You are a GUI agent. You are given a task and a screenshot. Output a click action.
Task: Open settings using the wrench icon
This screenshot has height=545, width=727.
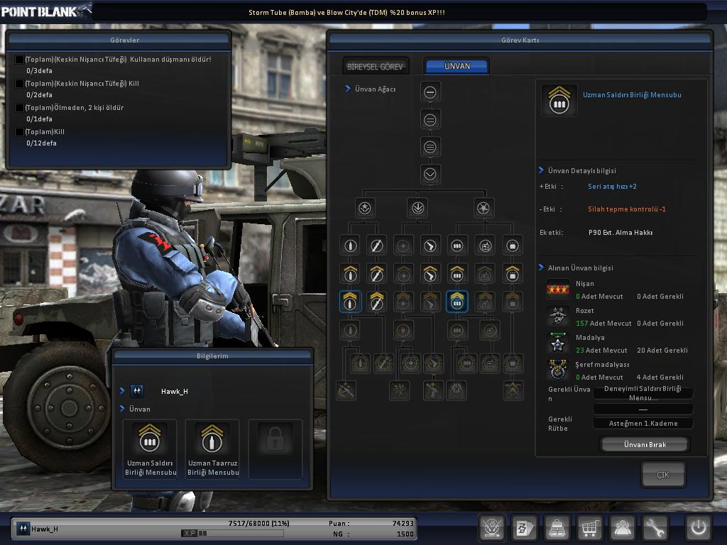[x=655, y=528]
